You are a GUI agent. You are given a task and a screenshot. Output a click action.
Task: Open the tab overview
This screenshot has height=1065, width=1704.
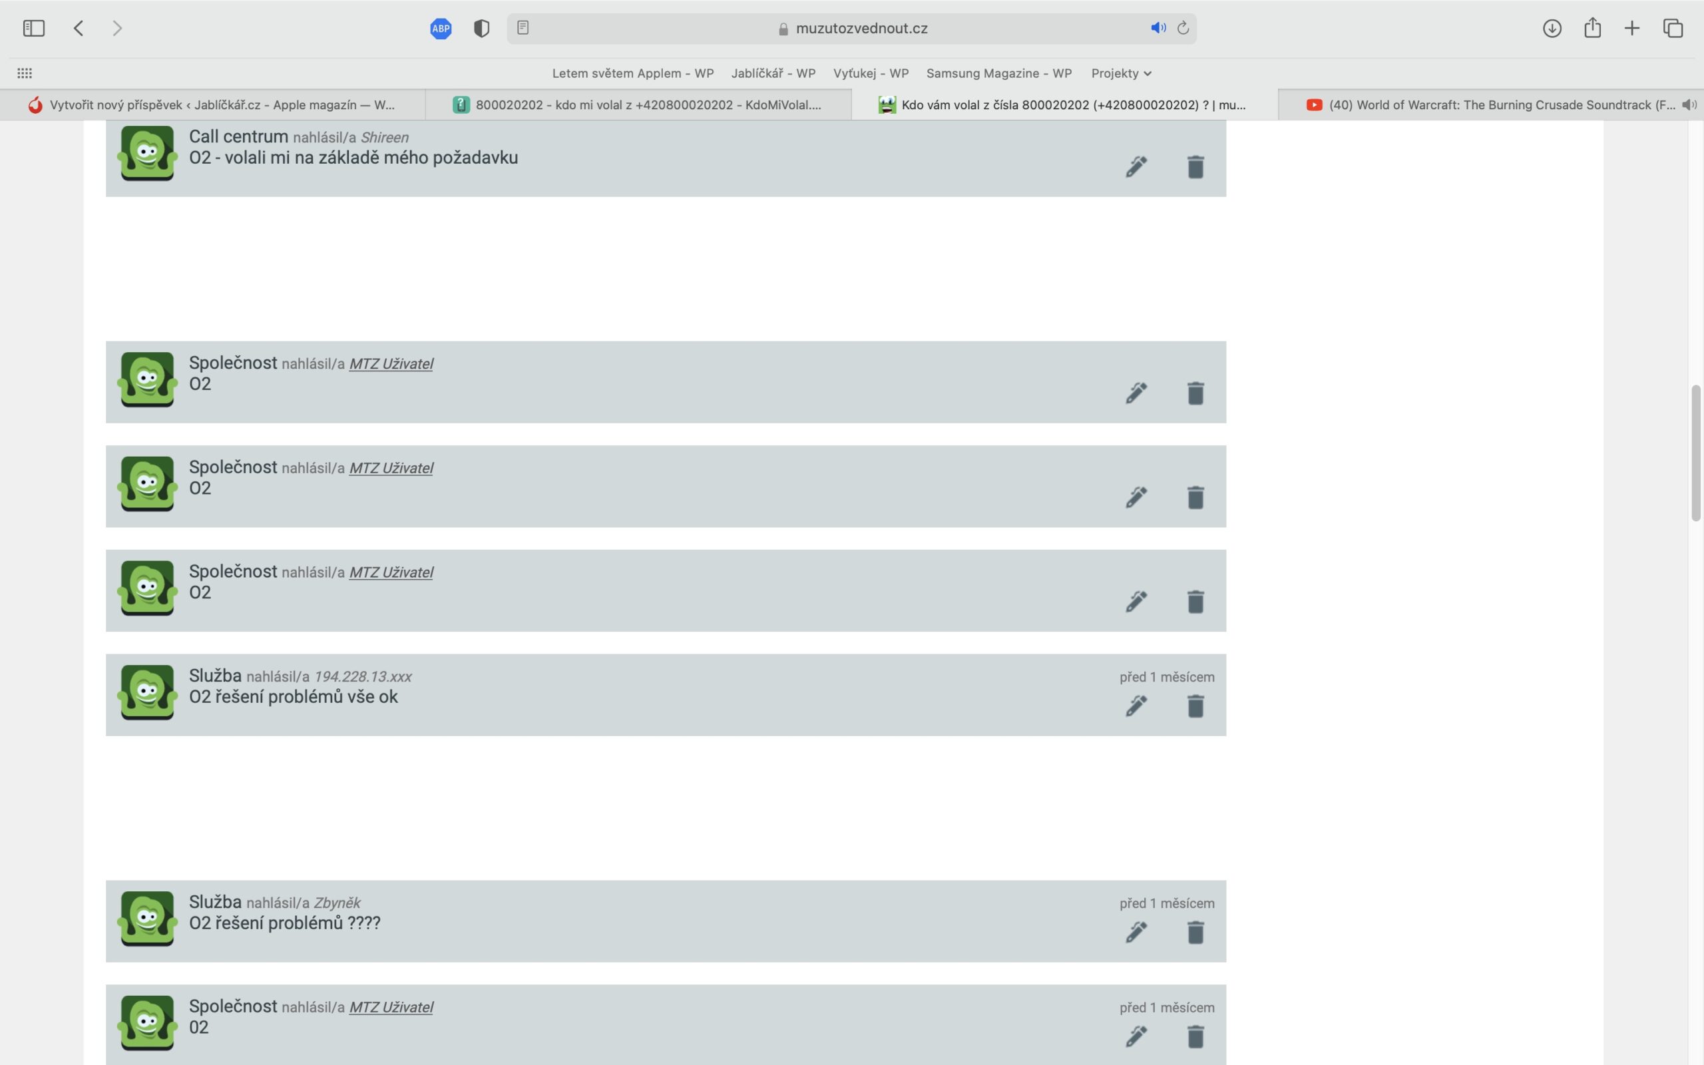pyautogui.click(x=1673, y=28)
